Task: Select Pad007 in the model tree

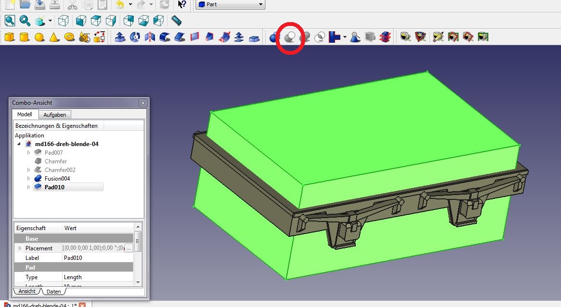Action: coord(54,153)
